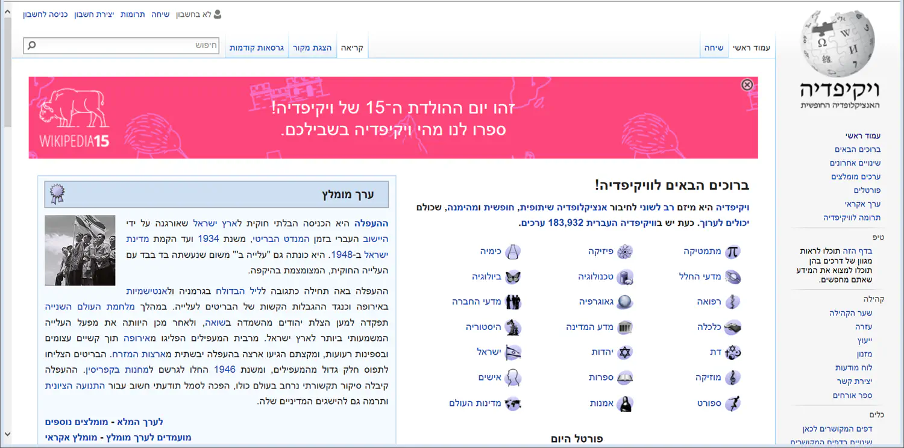Click the כניסה לחשבון login link

coord(44,14)
